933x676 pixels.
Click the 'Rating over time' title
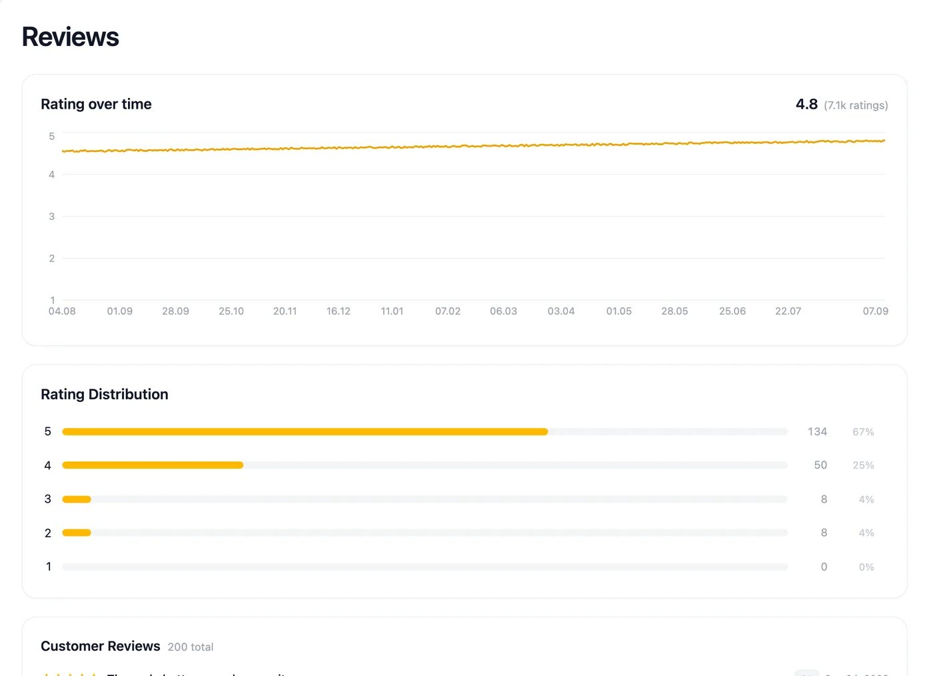96,104
